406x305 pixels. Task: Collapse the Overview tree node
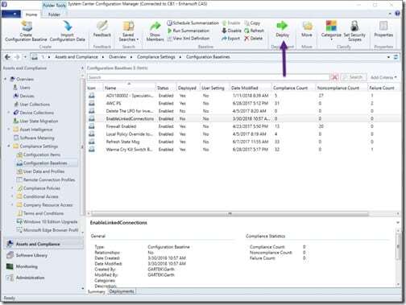(x=6, y=79)
